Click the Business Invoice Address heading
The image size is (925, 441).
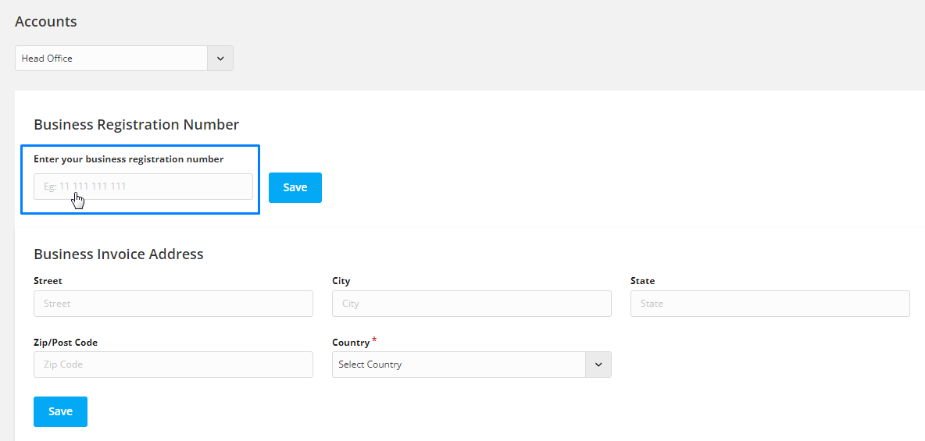pos(119,254)
